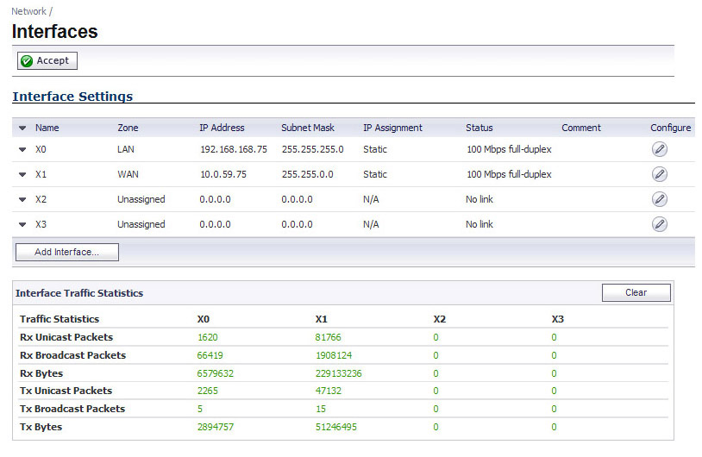Click the Tx Broadcast Packets row label
The width and height of the screenshot is (702, 457).
point(72,409)
